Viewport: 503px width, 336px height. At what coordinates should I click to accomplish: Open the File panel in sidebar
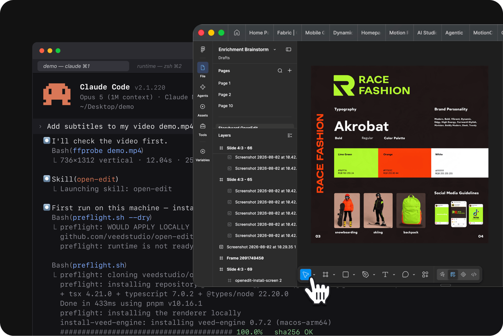pos(203,70)
